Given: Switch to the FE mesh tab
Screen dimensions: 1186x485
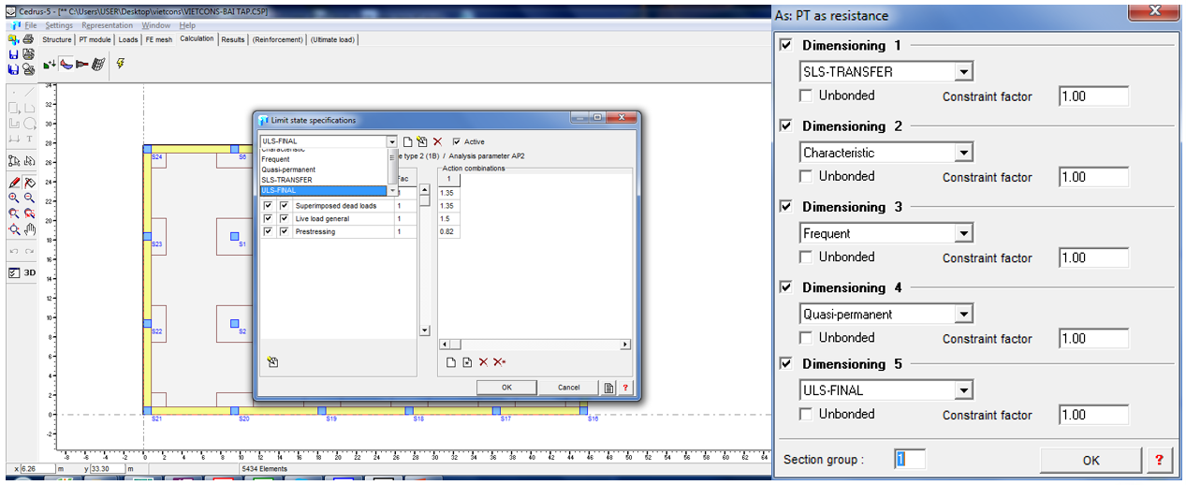Looking at the screenshot, I should pyautogui.click(x=159, y=39).
